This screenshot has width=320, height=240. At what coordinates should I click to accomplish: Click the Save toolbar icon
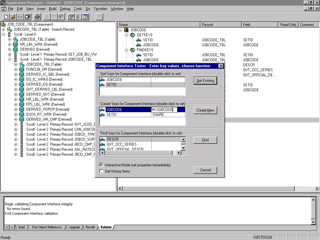(x=20, y=17)
